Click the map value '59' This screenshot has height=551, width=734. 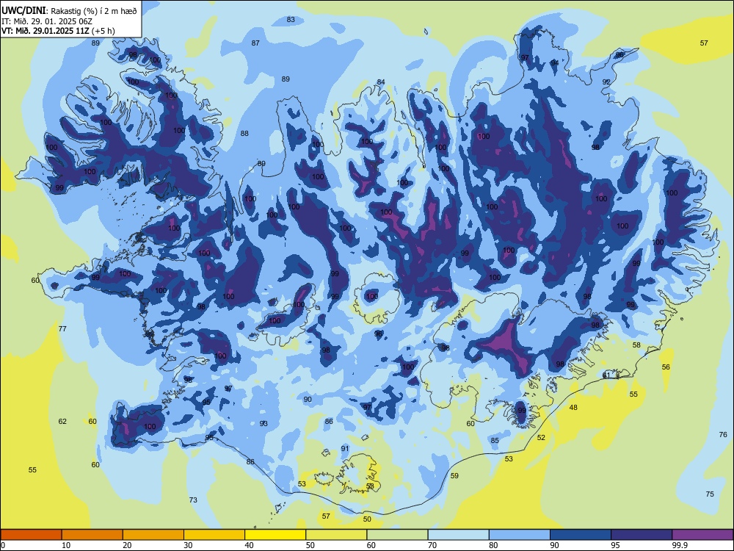pyautogui.click(x=454, y=476)
